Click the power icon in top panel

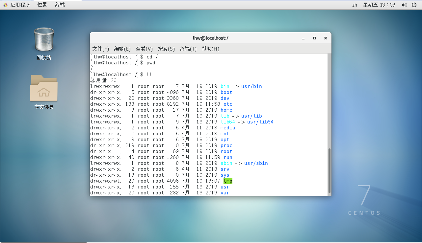click(414, 5)
